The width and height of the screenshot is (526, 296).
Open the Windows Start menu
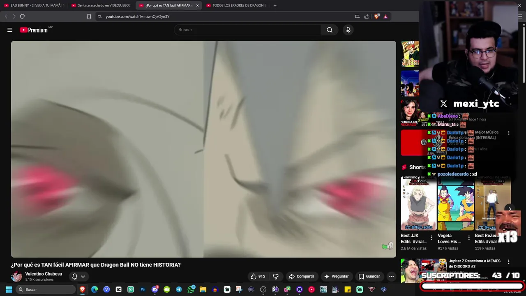coord(9,289)
